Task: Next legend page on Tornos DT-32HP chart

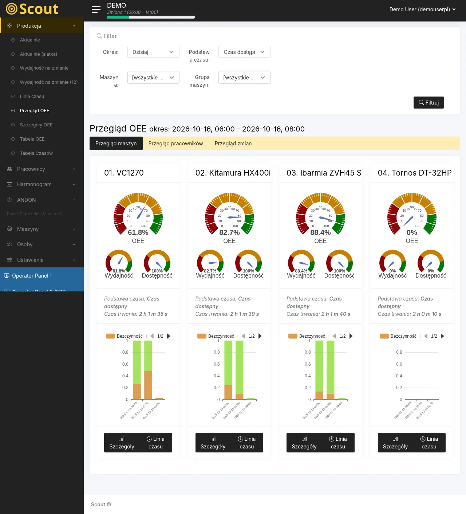Action: click(442, 336)
